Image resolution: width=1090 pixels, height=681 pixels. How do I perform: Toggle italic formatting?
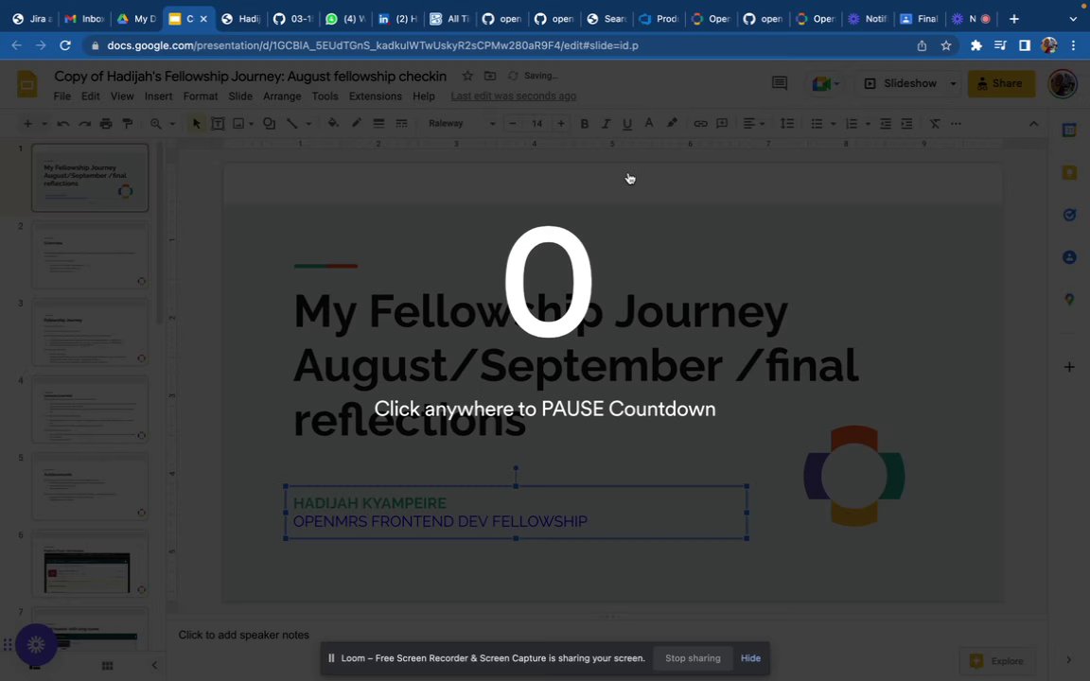[606, 124]
